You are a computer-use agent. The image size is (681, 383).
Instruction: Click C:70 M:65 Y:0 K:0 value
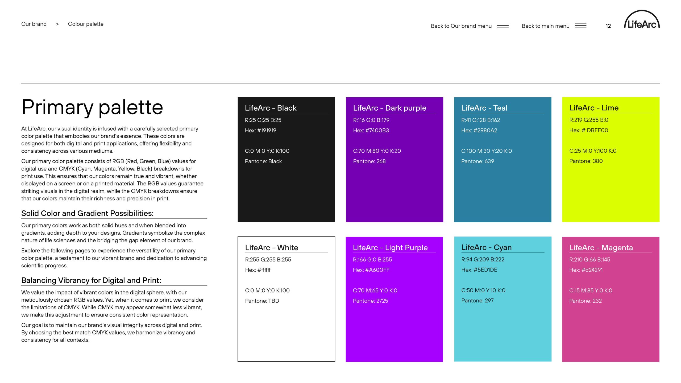pyautogui.click(x=375, y=290)
